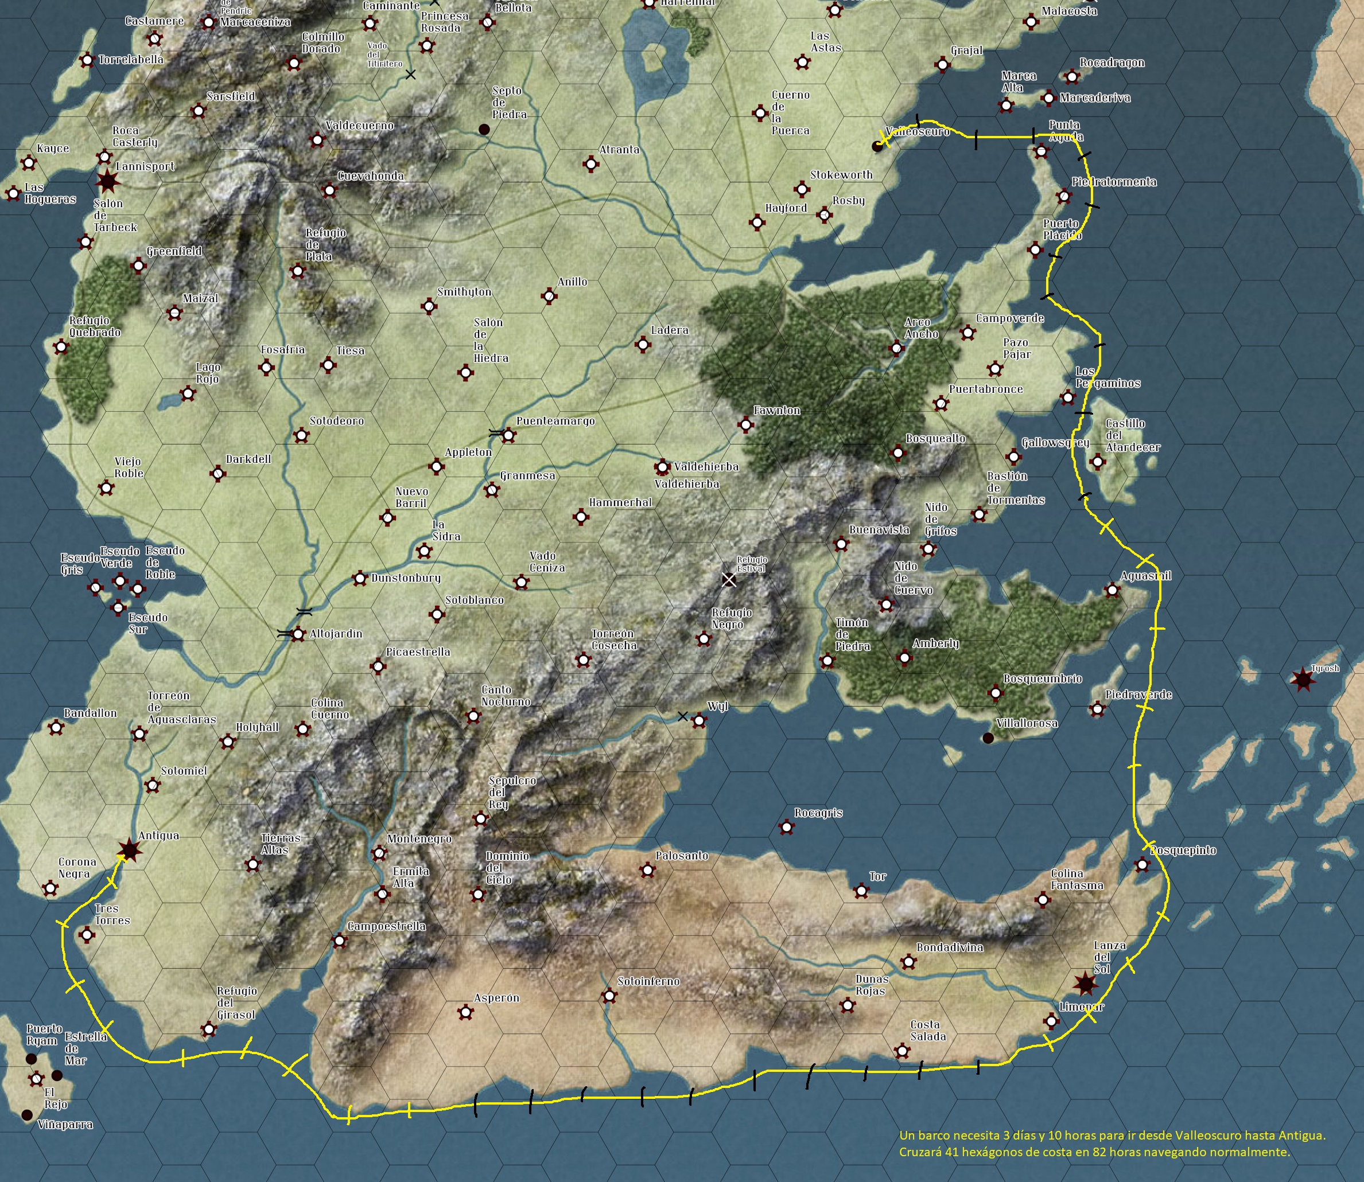Select the Hayford castle marker

757,223
